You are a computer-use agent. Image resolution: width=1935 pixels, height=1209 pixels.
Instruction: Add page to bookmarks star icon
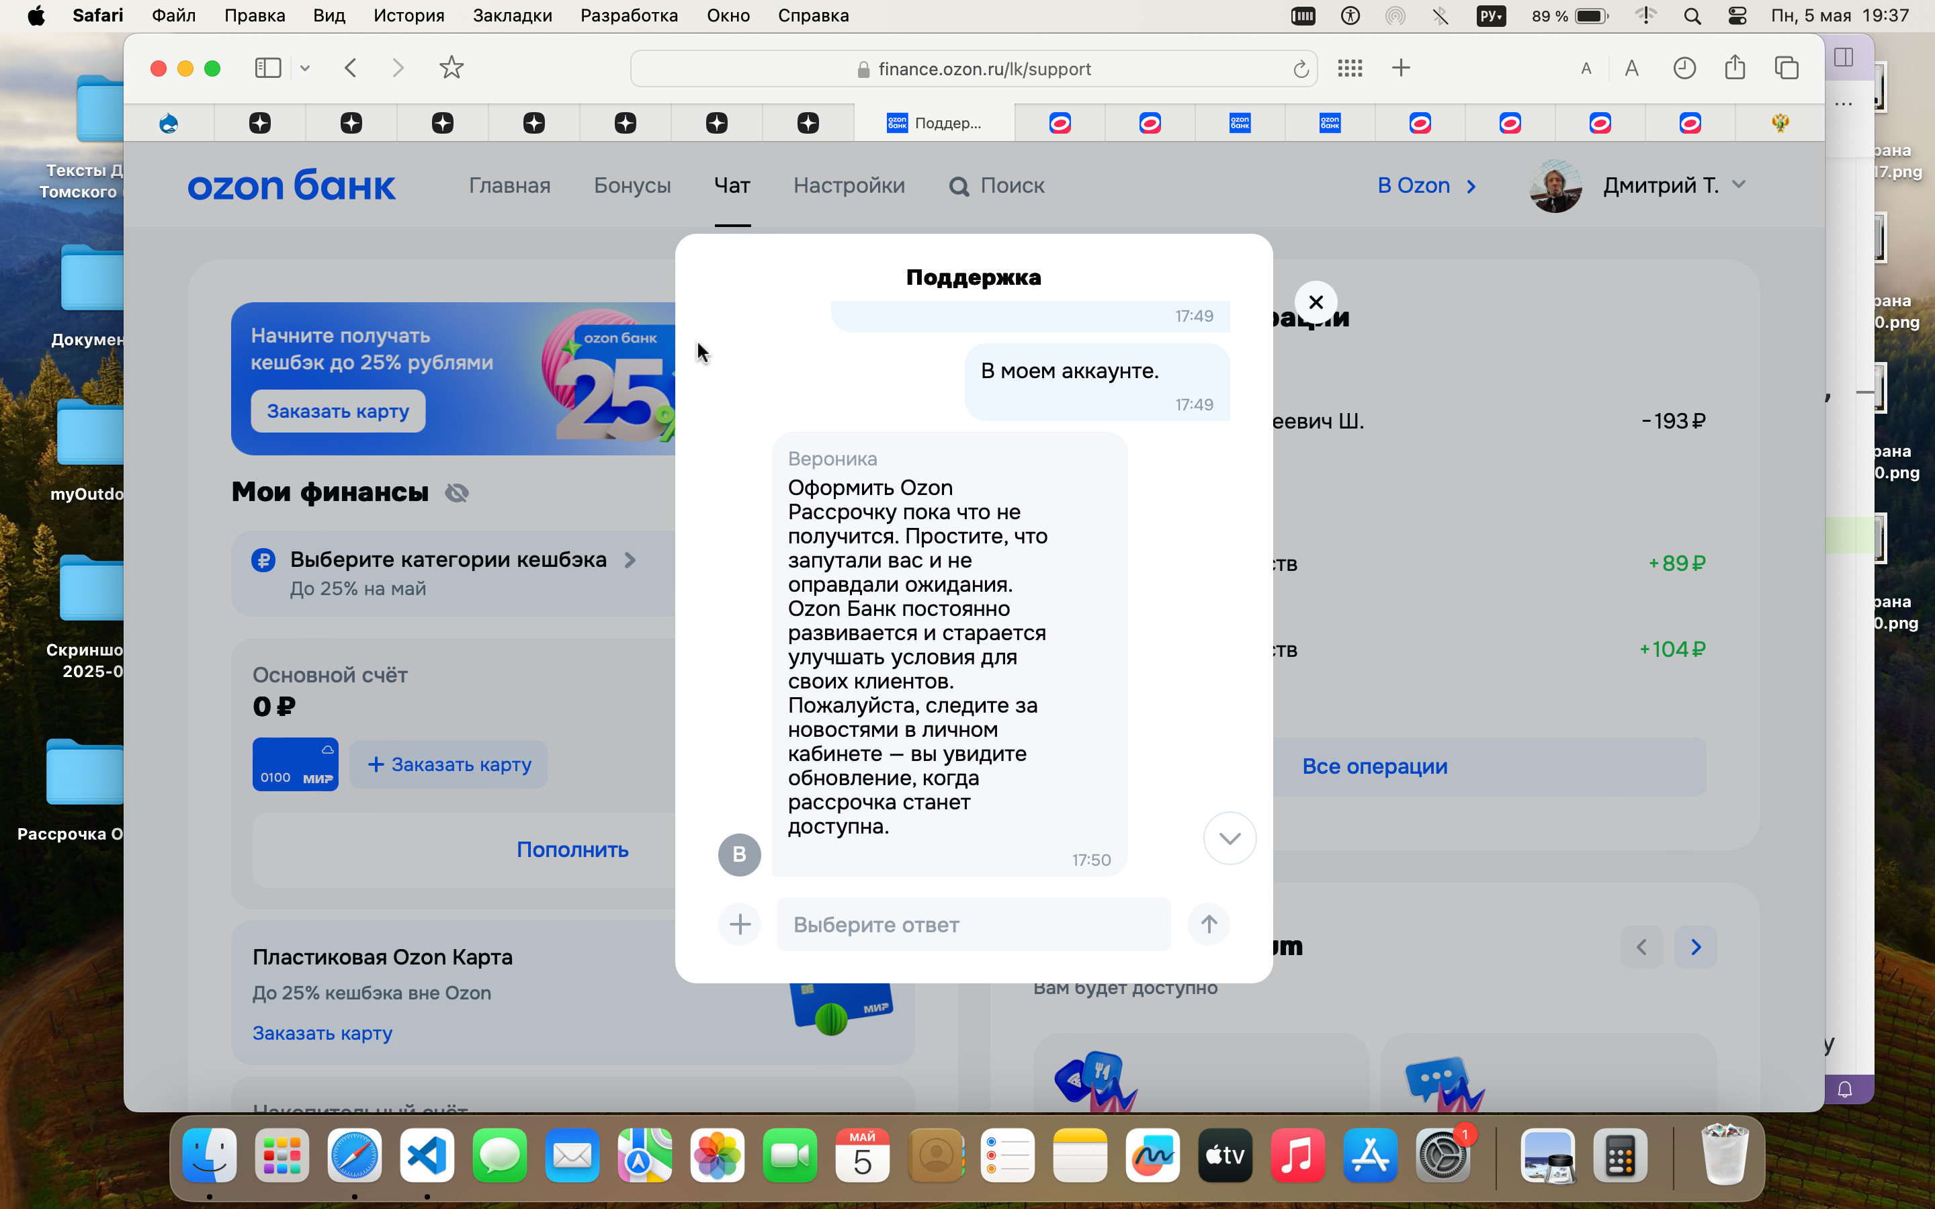click(x=451, y=68)
